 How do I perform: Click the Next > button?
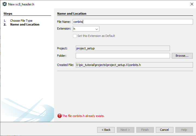125,130
